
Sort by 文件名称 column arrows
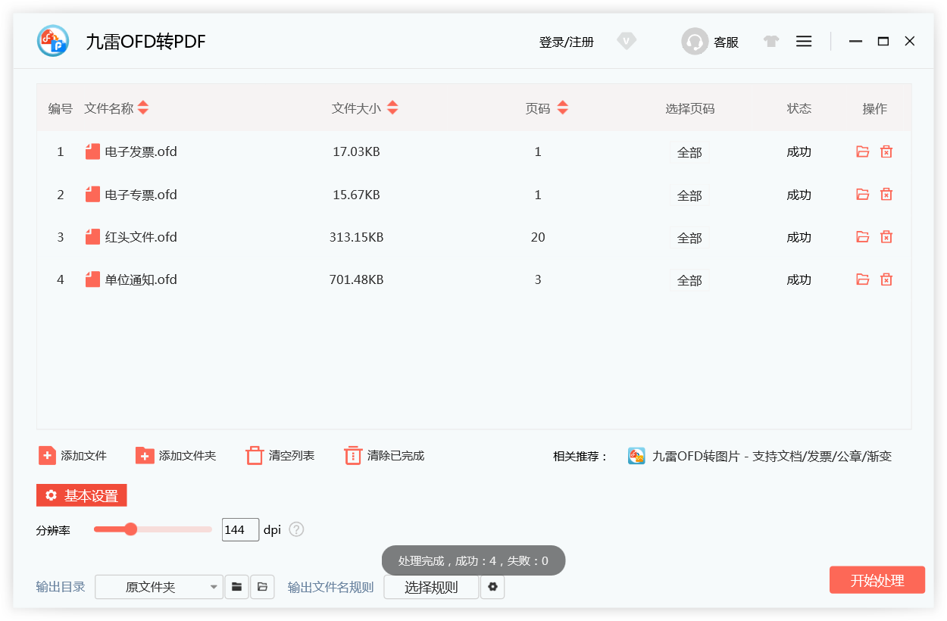[143, 108]
